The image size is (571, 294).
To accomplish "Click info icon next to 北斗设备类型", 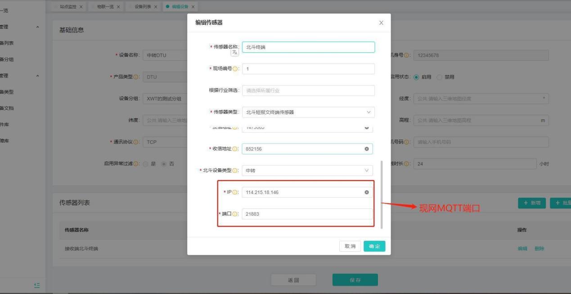I will coord(236,171).
